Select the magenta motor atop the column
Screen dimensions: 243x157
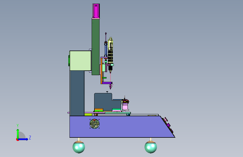[96, 11]
